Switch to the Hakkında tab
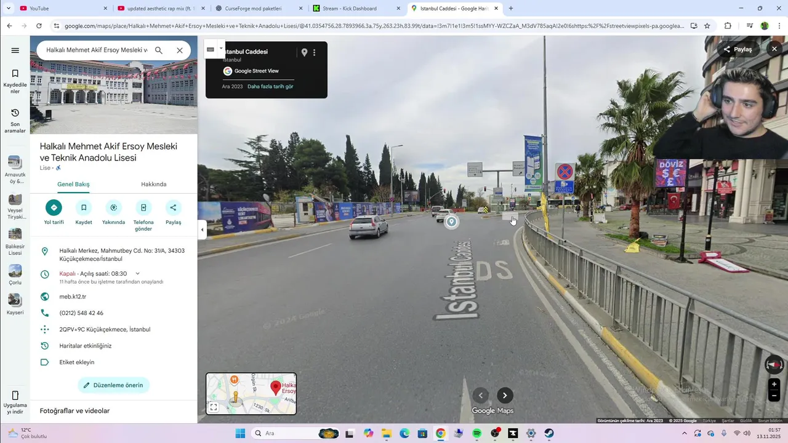This screenshot has height=443, width=788. point(154,184)
